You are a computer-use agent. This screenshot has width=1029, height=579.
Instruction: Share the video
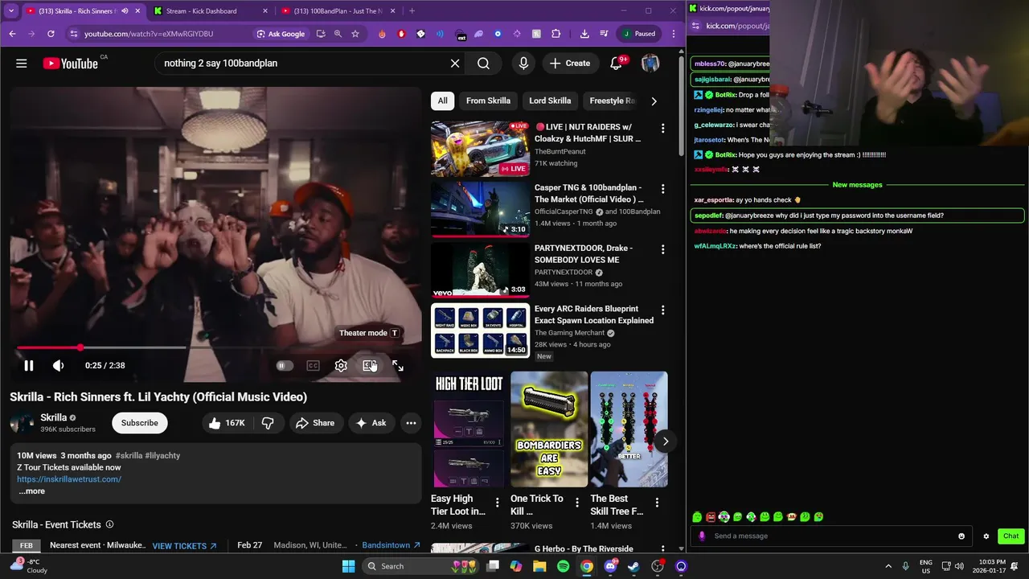tap(314, 423)
